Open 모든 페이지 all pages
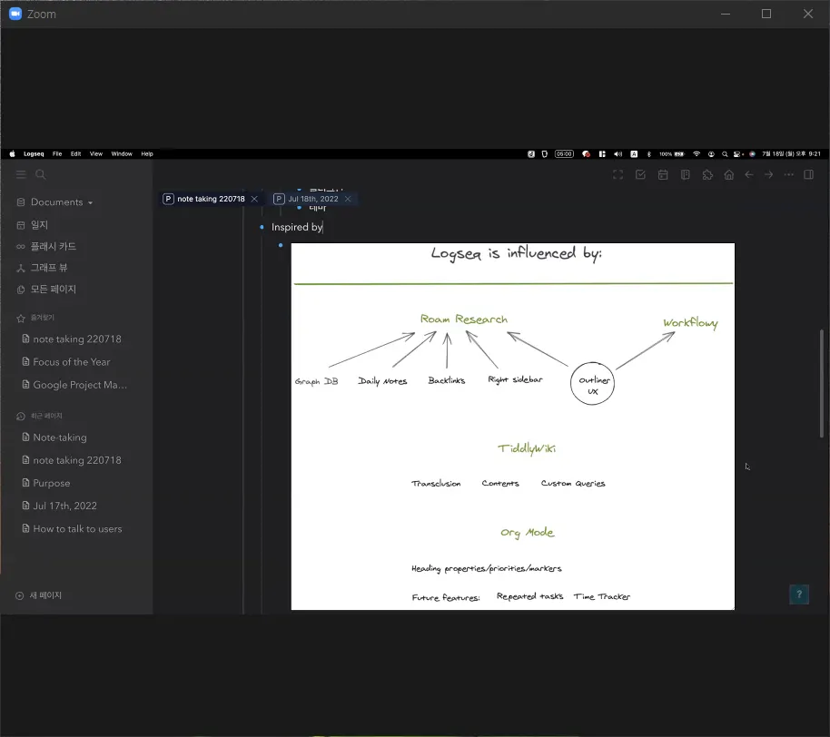Viewport: 830px width, 737px height. (46, 289)
